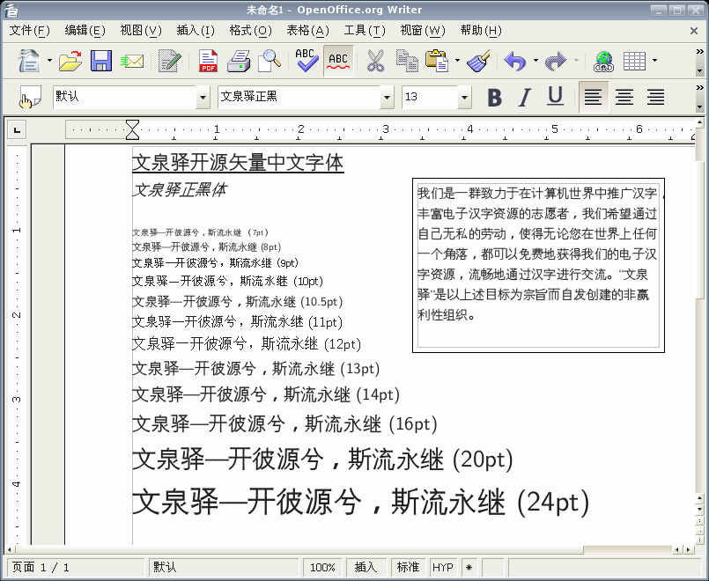Align text to the right
The height and width of the screenshot is (581, 709).
coord(655,97)
